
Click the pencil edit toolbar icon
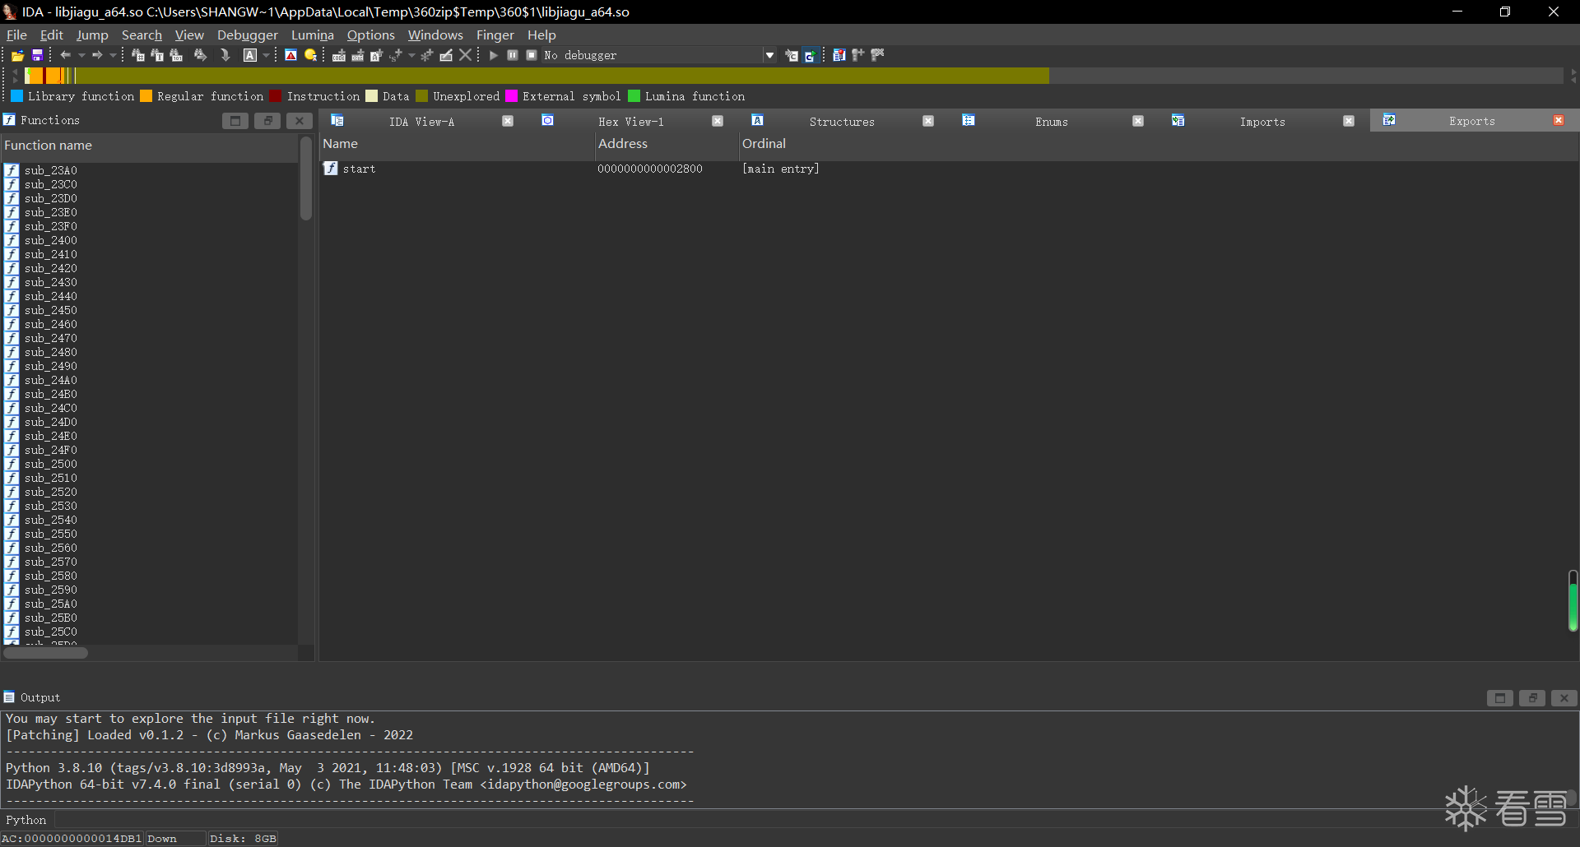tap(446, 55)
